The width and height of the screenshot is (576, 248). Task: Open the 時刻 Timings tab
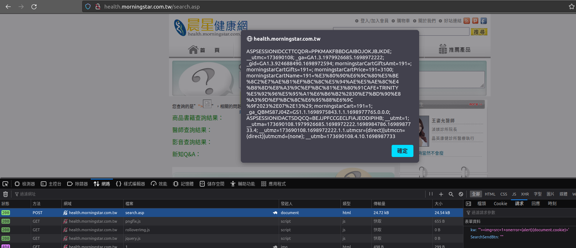[552, 204]
